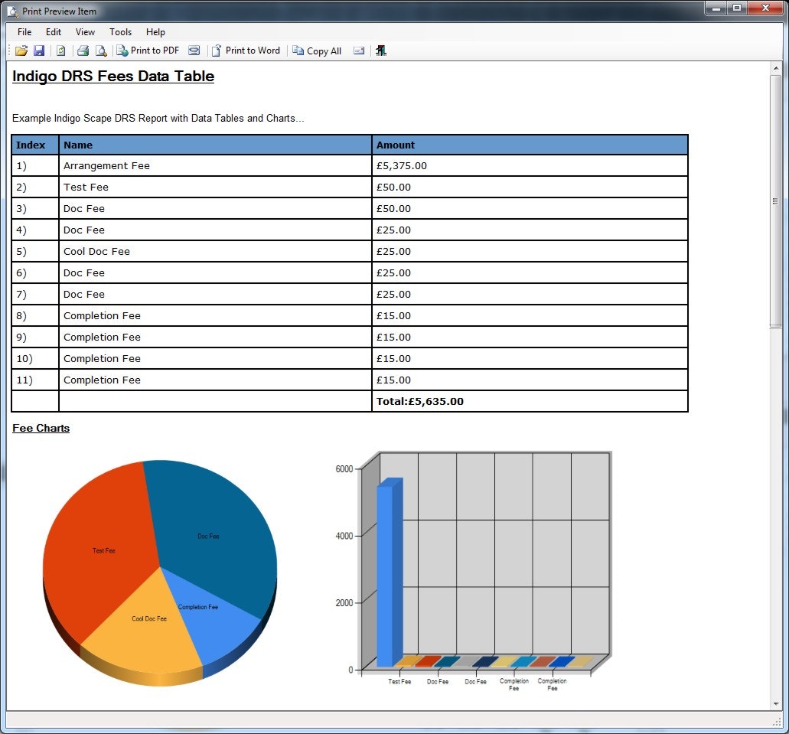Image resolution: width=789 pixels, height=734 pixels.
Task: Click the printer settings icon after Print to PDF
Action: [x=194, y=51]
